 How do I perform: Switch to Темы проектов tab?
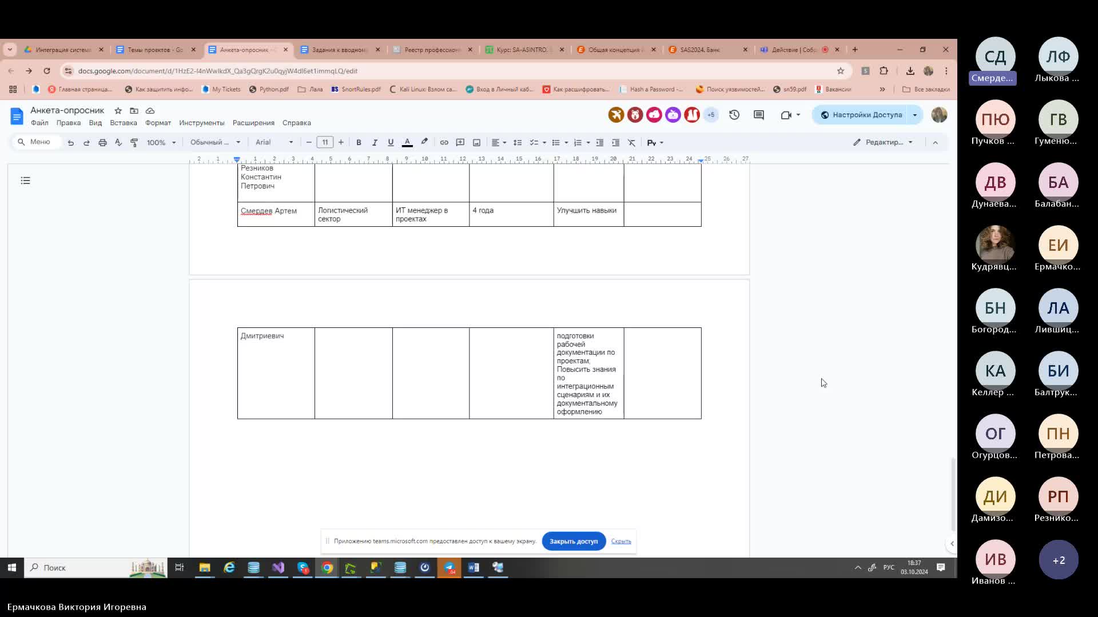pos(156,50)
